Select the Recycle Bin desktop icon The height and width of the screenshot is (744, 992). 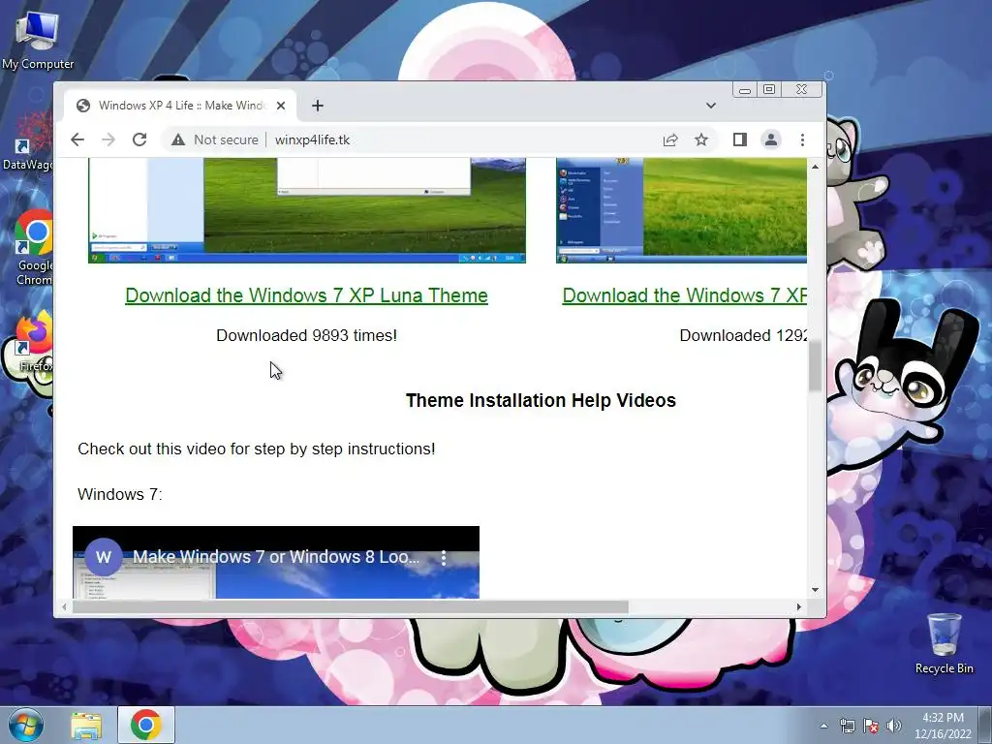tap(944, 643)
